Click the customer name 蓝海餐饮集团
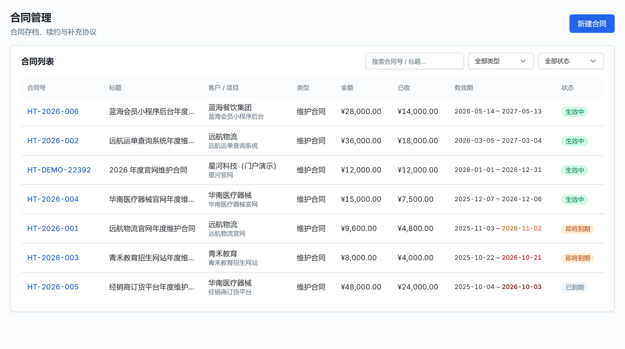Screen dimensions: 625x349 [230, 108]
